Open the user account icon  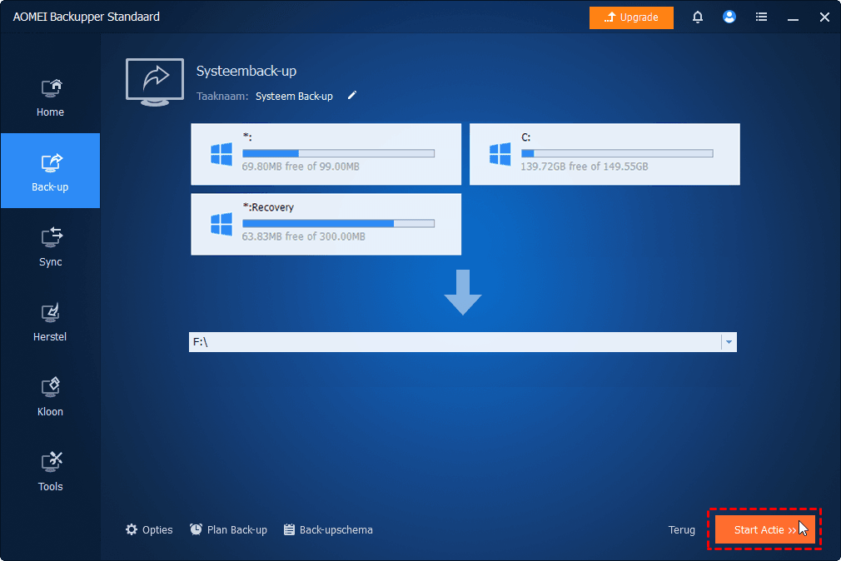(729, 17)
